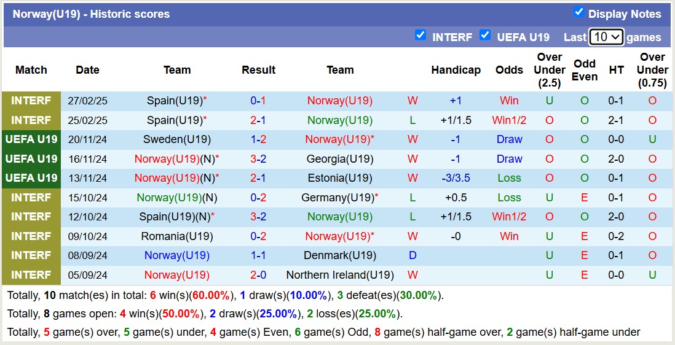Click Romania(U19) team link
Screen dimensions: 675x345
pos(177,236)
